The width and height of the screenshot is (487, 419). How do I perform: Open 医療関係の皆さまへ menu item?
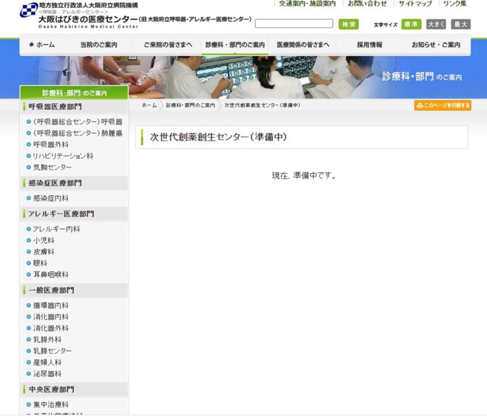click(x=303, y=45)
